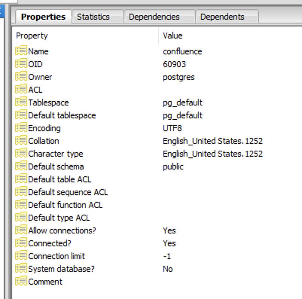The image size is (302, 299).
Task: Select the Allow connections? value Yes
Action: tap(169, 230)
